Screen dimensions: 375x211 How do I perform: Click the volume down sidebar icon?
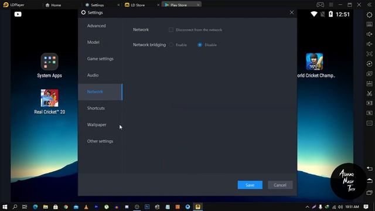(x=369, y=44)
